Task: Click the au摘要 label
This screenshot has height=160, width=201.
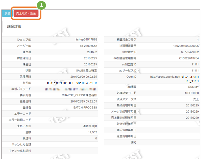Action: pyautogui.click(x=132, y=87)
